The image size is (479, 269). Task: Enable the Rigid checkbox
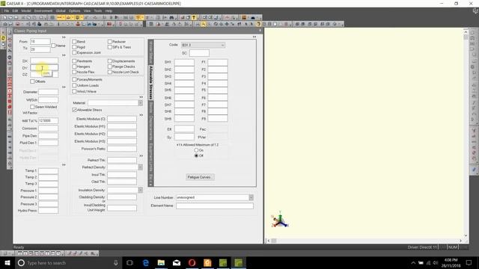[74, 47]
